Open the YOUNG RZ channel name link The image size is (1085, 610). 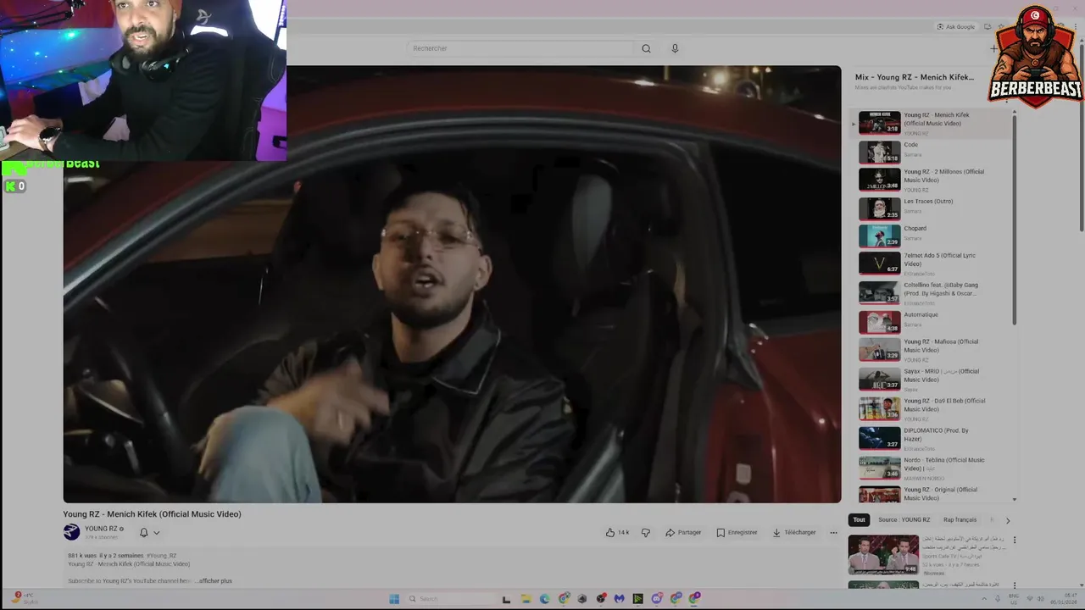pos(101,529)
